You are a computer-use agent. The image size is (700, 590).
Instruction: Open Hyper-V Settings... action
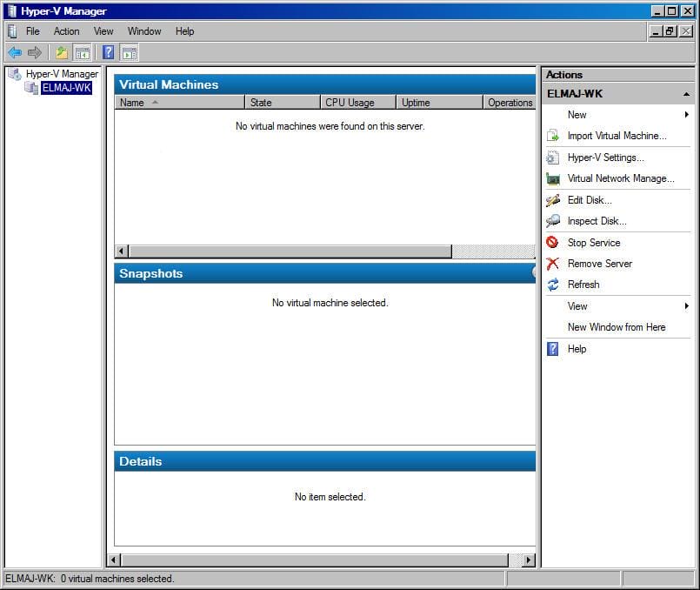coord(606,158)
